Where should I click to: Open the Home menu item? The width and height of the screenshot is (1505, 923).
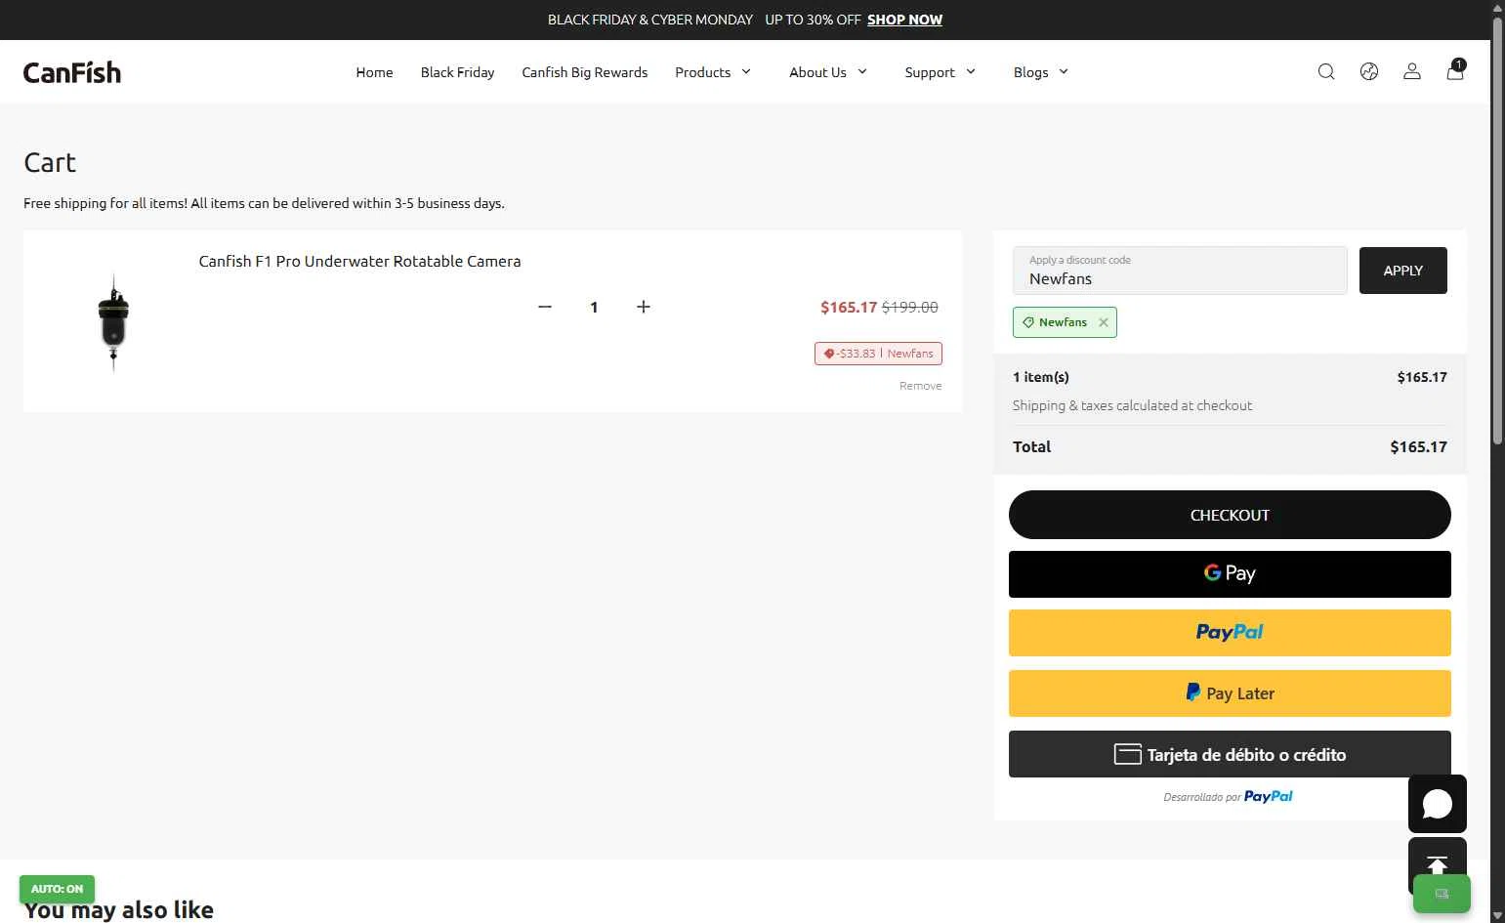coord(374,72)
